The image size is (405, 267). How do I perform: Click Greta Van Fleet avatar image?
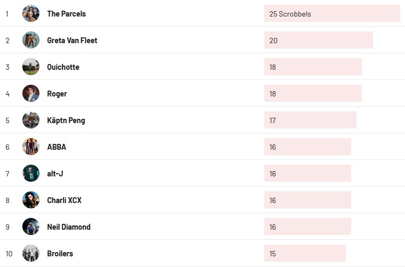pyautogui.click(x=31, y=40)
